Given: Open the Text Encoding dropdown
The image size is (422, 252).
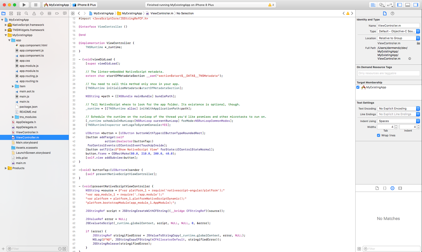Looking at the screenshot, I should [x=398, y=108].
